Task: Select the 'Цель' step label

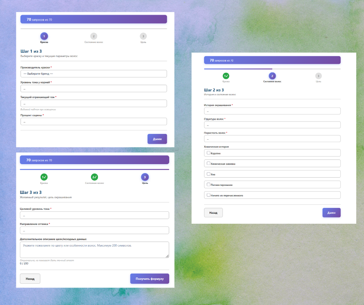Action: click(144, 183)
